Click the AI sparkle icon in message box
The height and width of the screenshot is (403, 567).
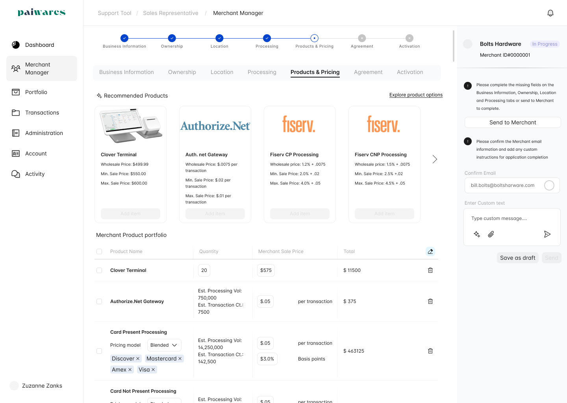pyautogui.click(x=477, y=234)
